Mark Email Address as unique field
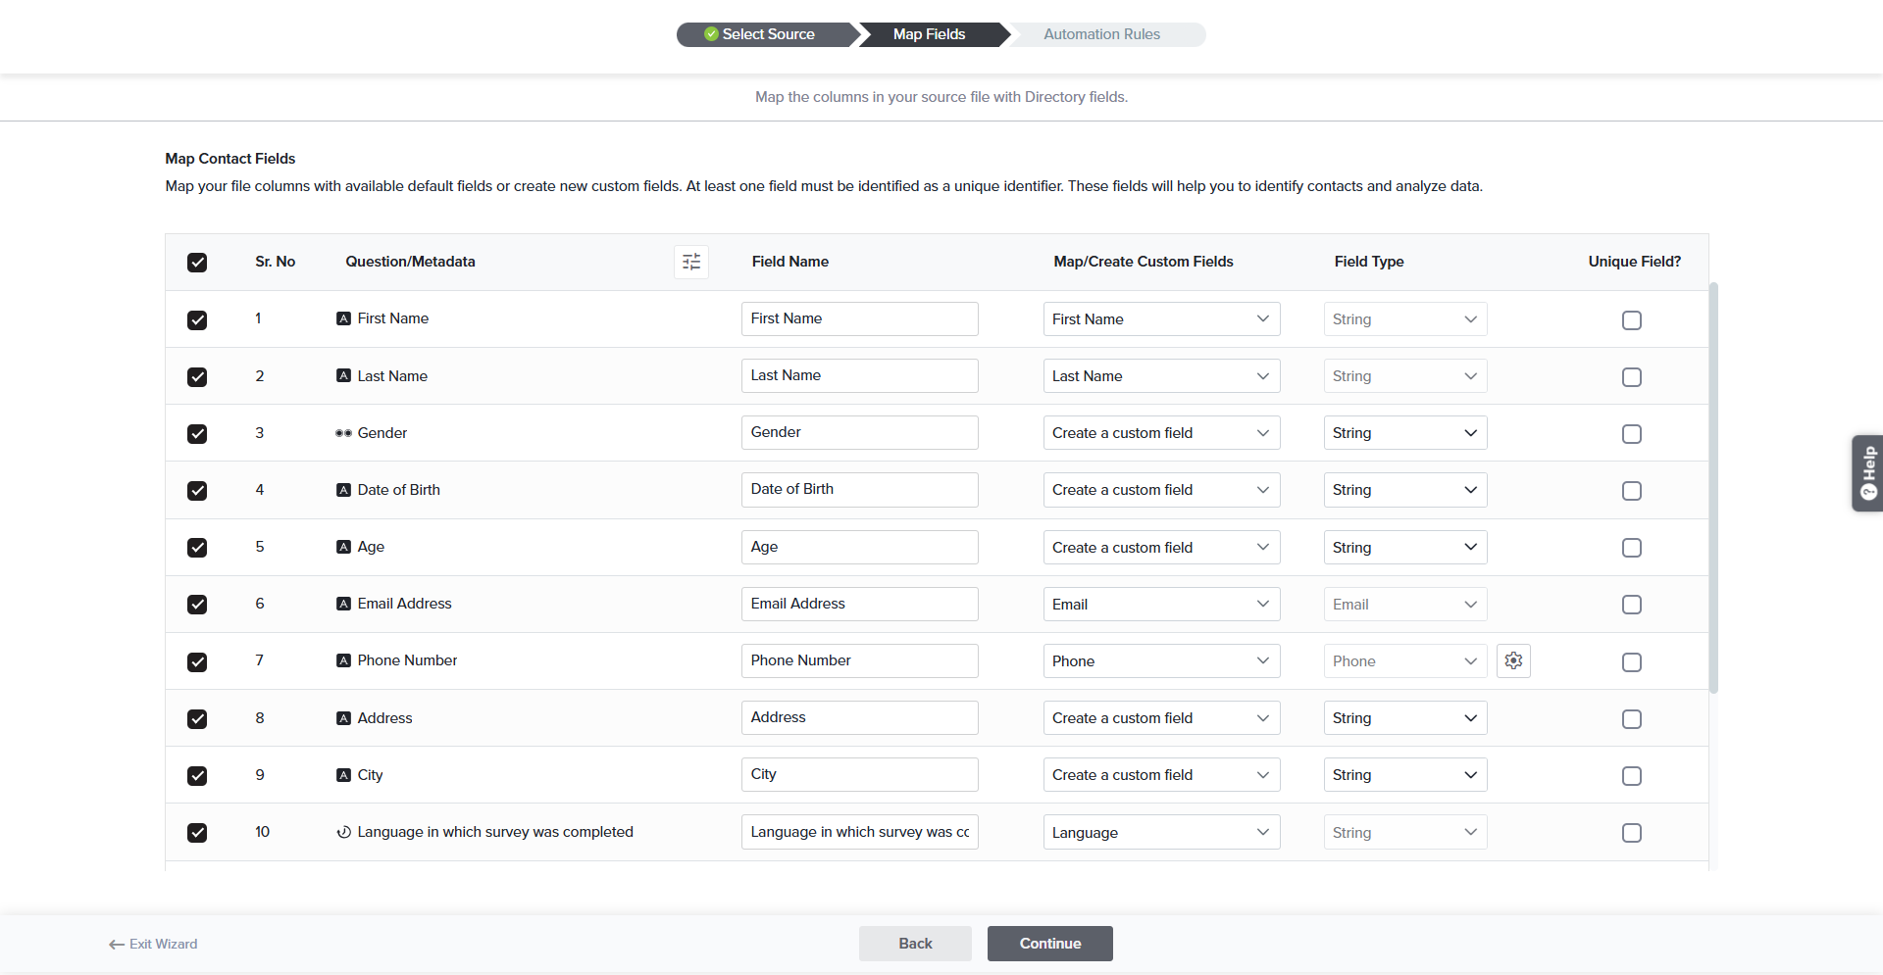Image resolution: width=1883 pixels, height=975 pixels. point(1631,605)
